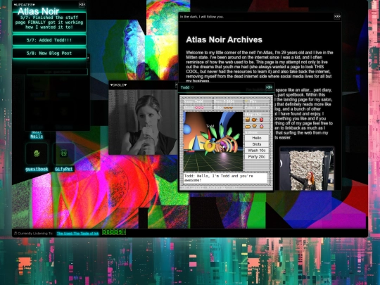Screen dimensions: 380x285
Task: Feed Todd the star cookie icon
Action: [254, 126]
